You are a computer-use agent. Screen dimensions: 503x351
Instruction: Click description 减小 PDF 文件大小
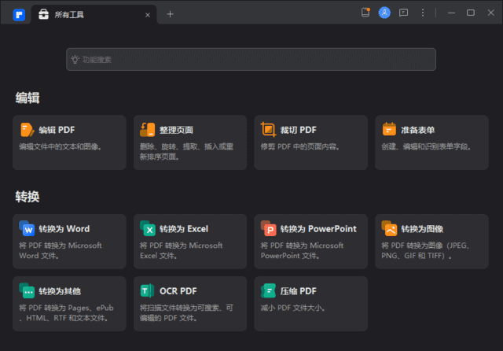point(293,308)
